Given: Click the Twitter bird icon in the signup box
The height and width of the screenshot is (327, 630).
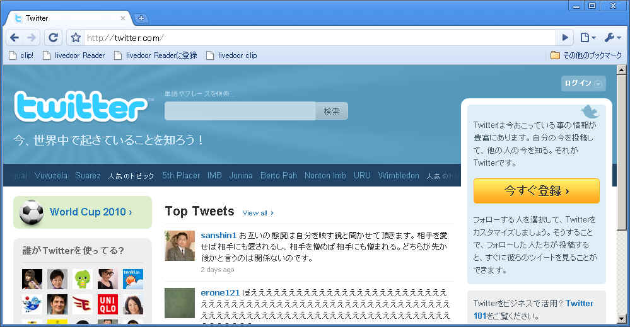Looking at the screenshot, I should tap(590, 111).
